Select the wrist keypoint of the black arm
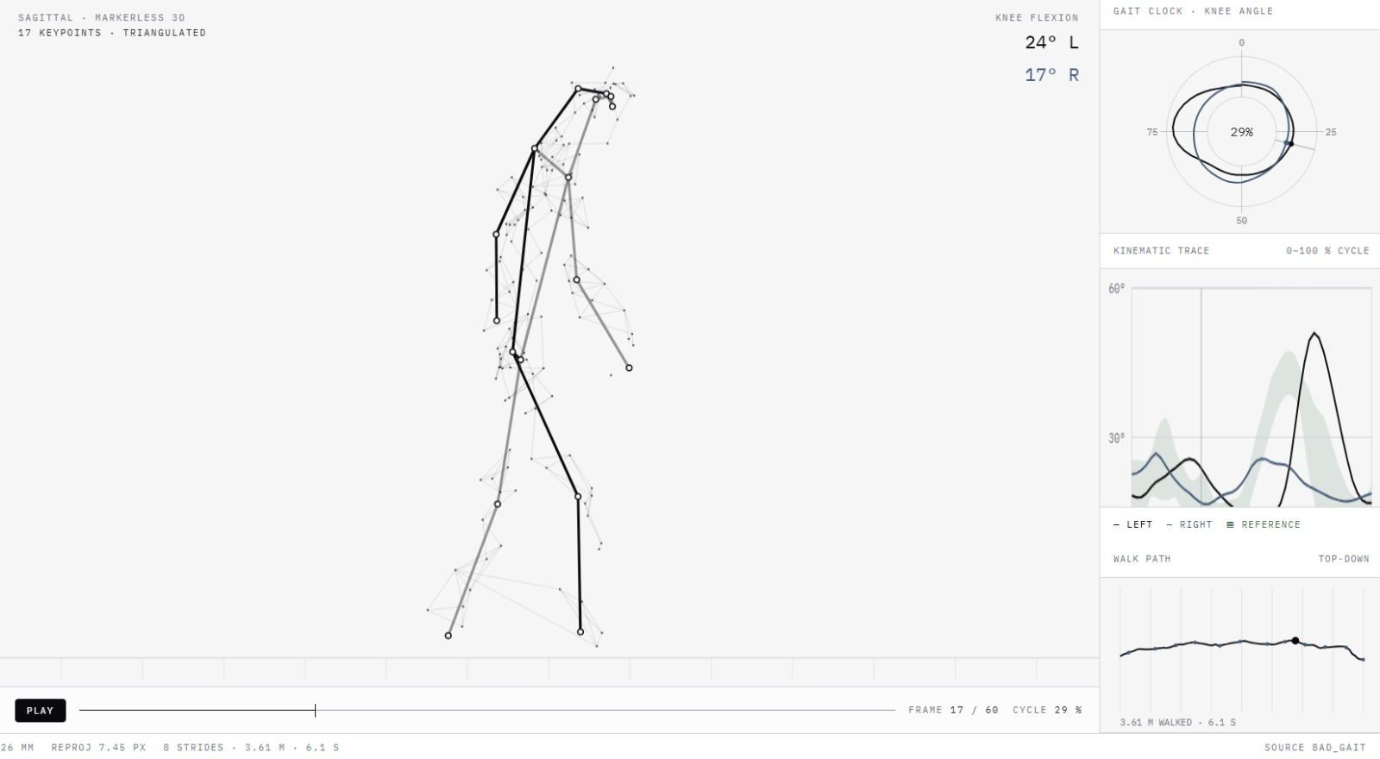 tap(497, 321)
